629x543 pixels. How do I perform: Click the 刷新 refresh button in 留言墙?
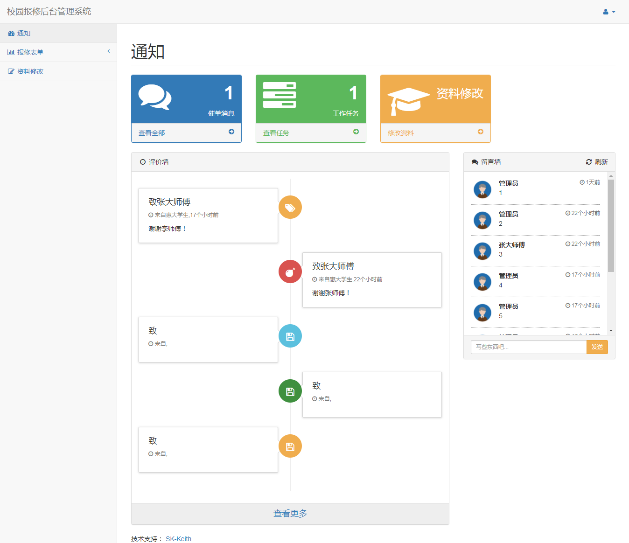(x=597, y=162)
